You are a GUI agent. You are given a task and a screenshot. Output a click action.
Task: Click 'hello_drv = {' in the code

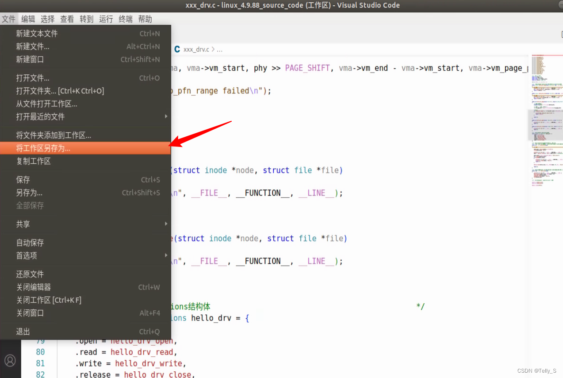point(220,318)
